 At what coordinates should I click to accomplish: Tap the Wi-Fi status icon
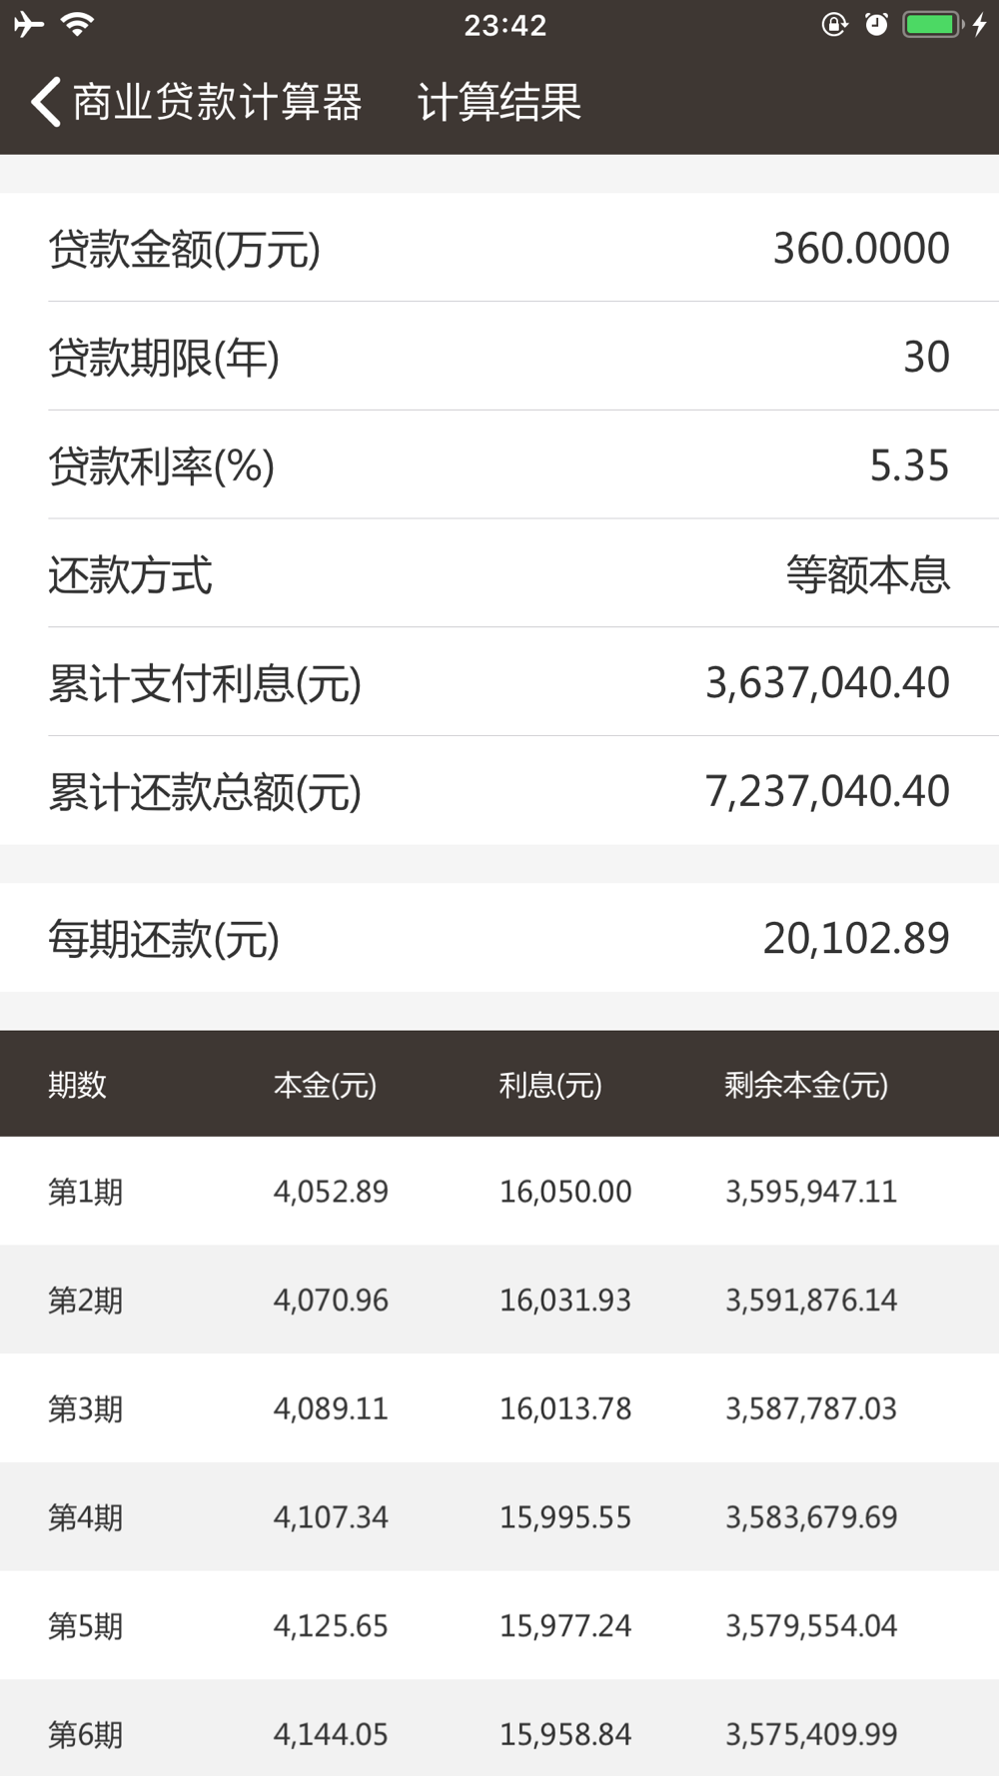78,24
